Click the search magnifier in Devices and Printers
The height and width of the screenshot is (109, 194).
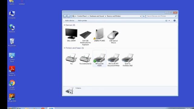176,16
